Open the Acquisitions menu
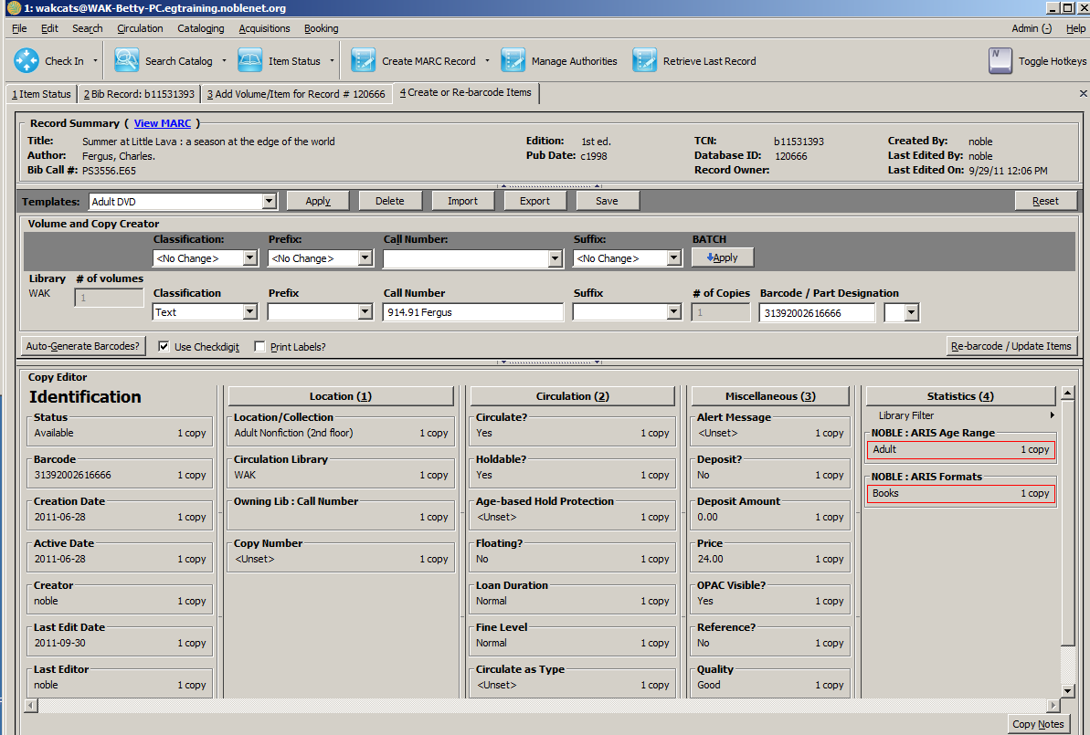Screen dimensions: 1090x735 tap(264, 28)
